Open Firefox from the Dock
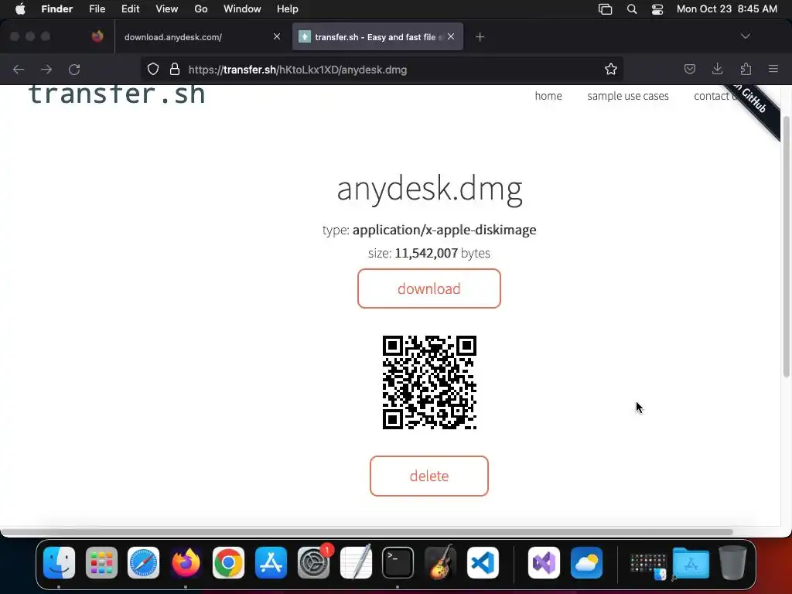792x594 pixels. click(186, 563)
